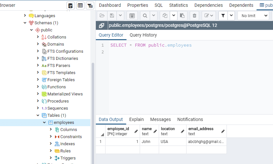Open the Find options dropdown arrow
This screenshot has width=273, height=164.
click(154, 16)
